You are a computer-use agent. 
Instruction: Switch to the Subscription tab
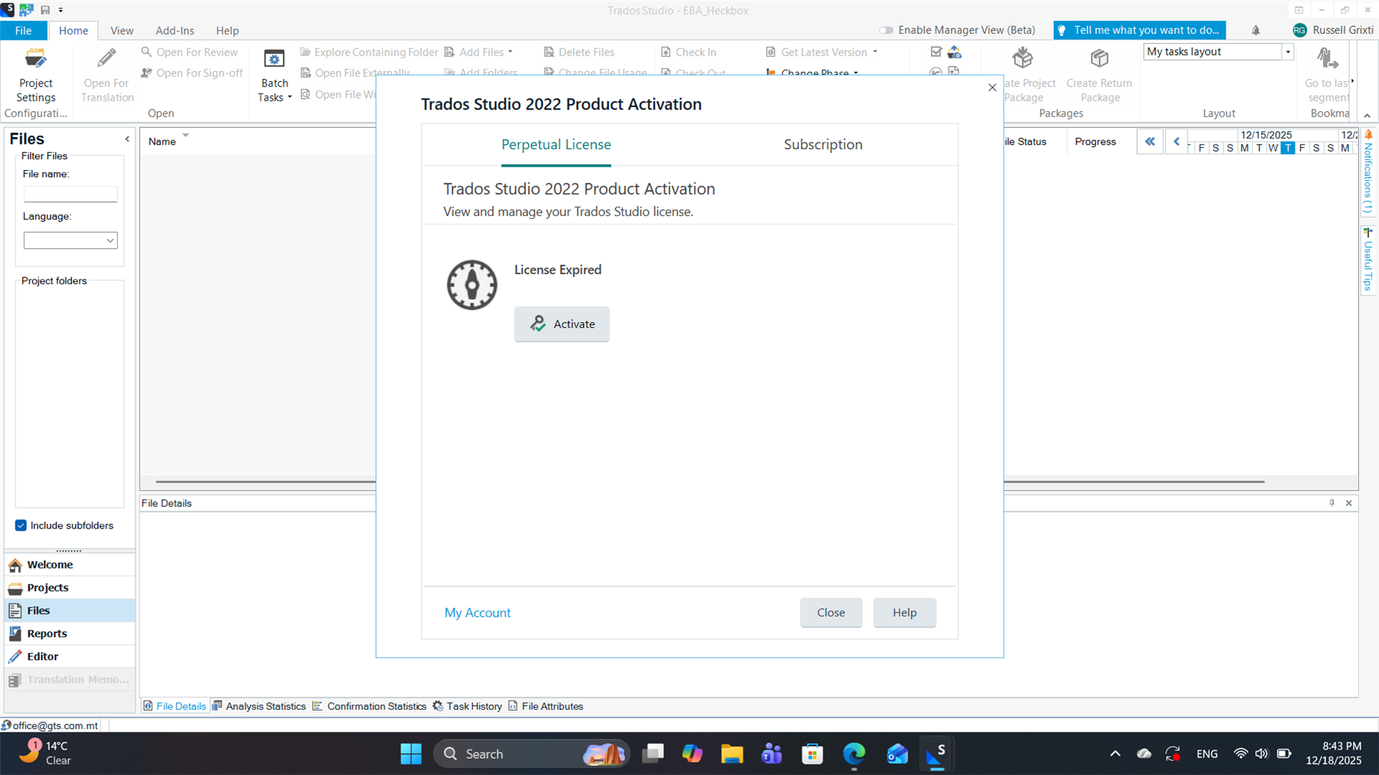pos(823,144)
